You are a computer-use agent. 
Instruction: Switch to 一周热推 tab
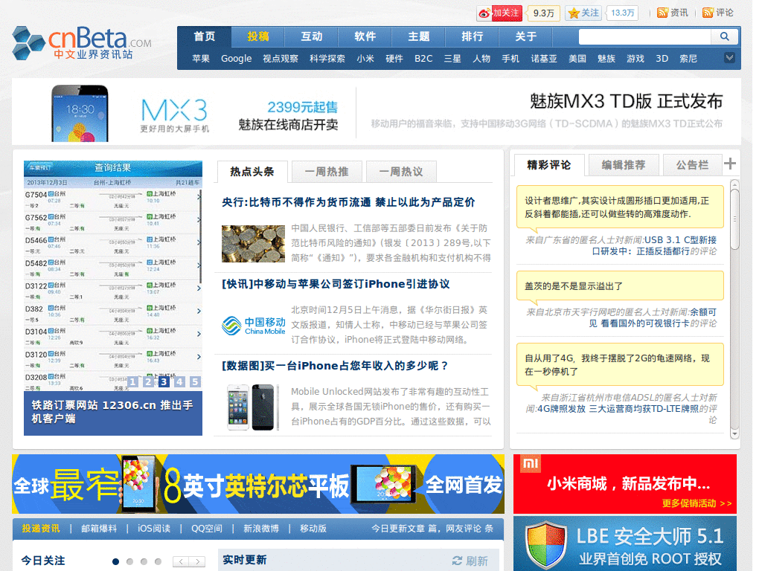pos(327,172)
